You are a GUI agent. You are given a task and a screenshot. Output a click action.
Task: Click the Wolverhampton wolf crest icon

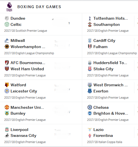7,47
